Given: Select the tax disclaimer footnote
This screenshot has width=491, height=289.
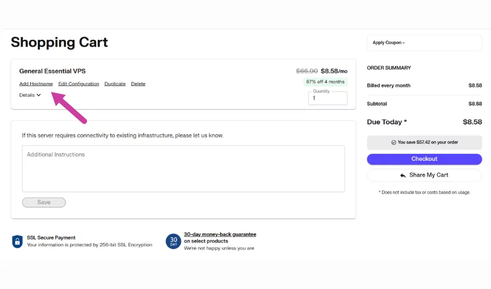Looking at the screenshot, I should [x=424, y=192].
